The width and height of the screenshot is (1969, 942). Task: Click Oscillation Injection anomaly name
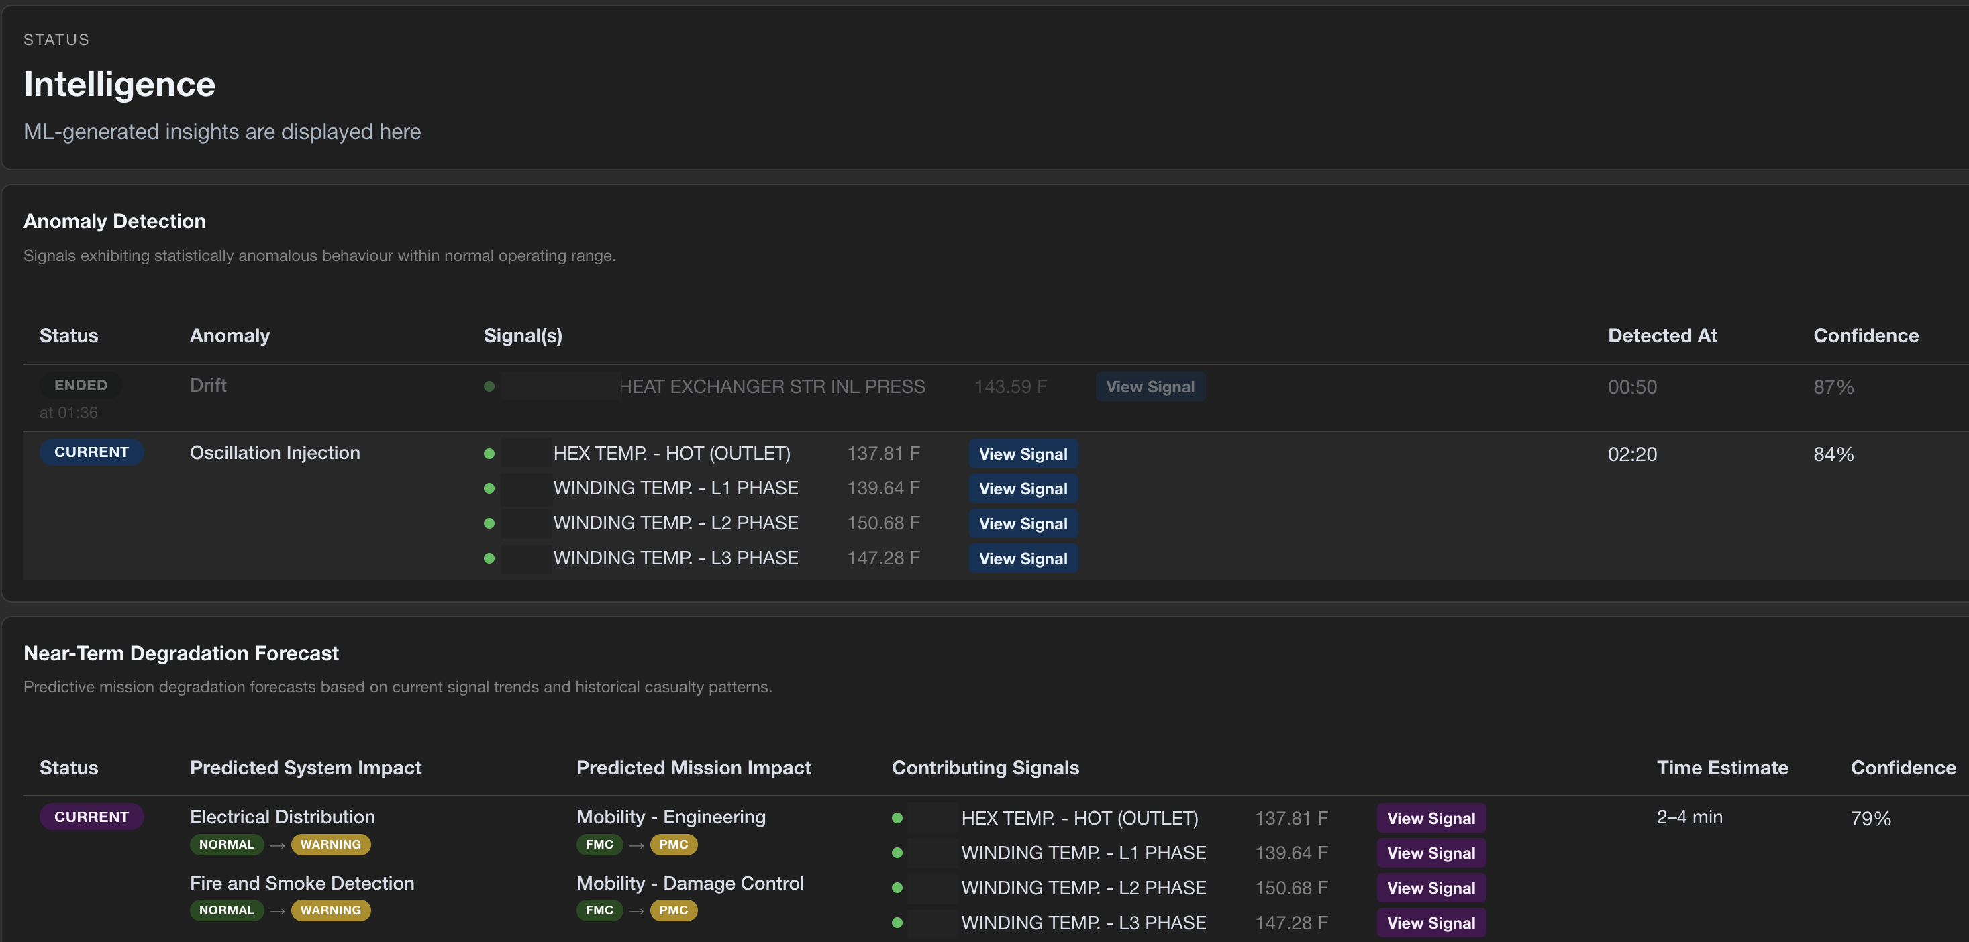tap(274, 452)
